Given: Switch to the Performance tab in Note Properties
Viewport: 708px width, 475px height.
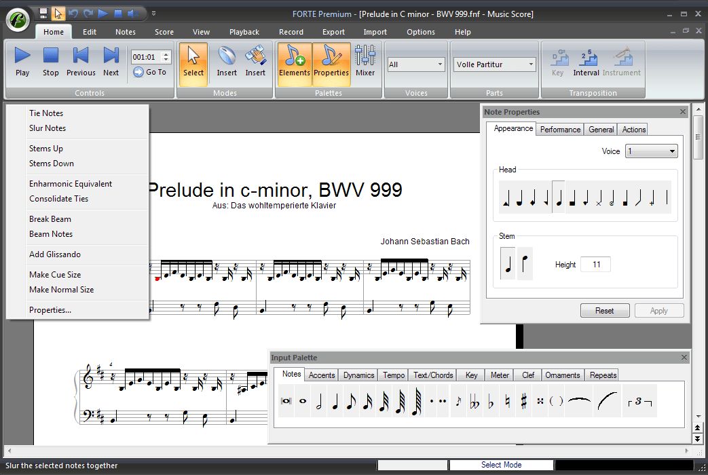Looking at the screenshot, I should click(559, 128).
